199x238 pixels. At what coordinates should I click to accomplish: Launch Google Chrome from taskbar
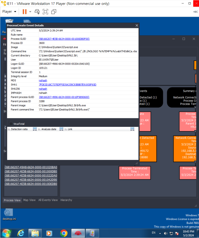click(64, 233)
